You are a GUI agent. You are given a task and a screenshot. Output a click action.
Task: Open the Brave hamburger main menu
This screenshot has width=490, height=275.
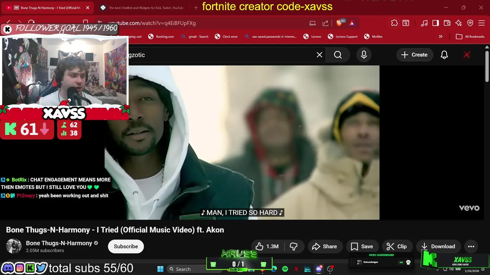pos(482,23)
